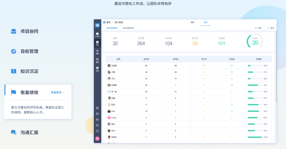Click the 沟通汇报 chat bubbles icon
The height and width of the screenshot is (149, 286).
click(x=14, y=132)
